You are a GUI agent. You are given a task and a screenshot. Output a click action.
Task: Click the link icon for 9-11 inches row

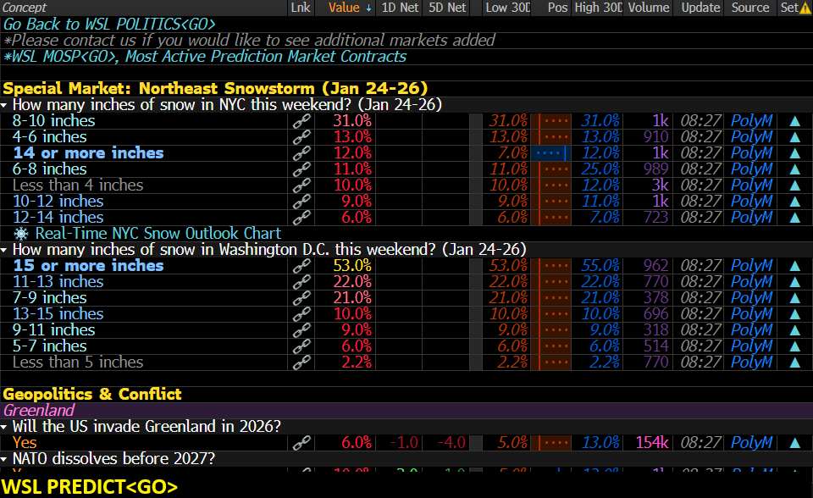(301, 330)
